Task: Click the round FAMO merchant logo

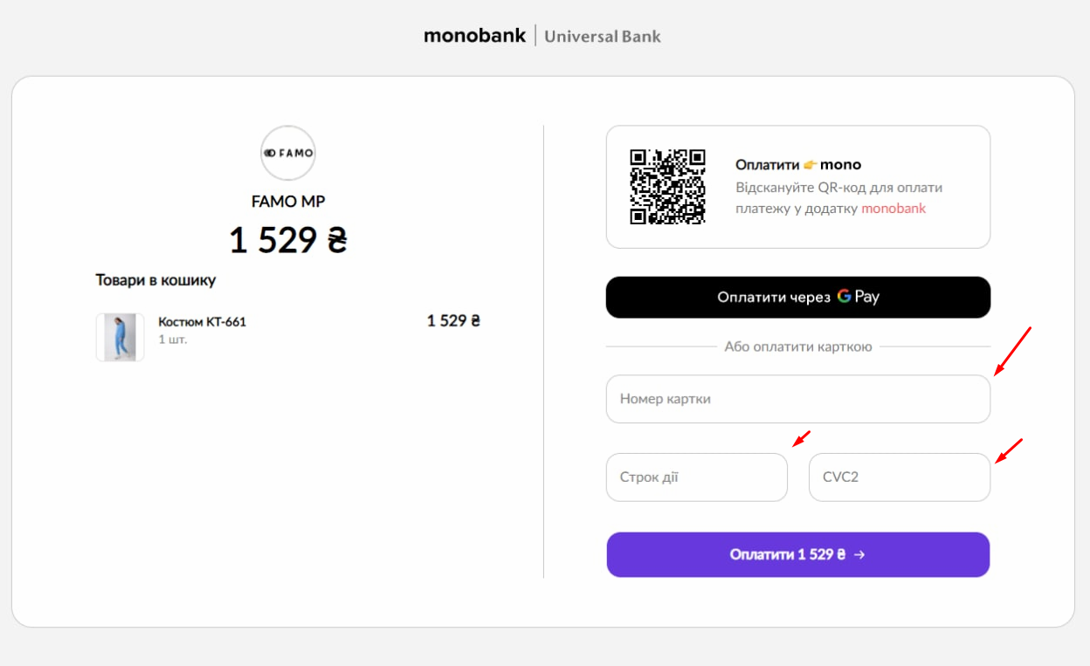Action: [288, 153]
